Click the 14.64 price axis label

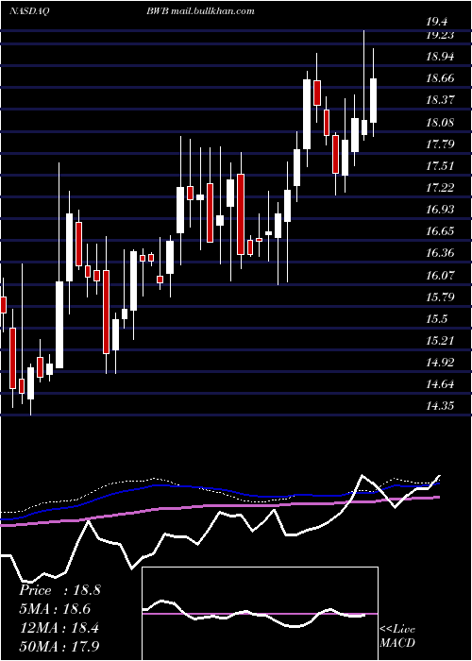click(x=440, y=384)
